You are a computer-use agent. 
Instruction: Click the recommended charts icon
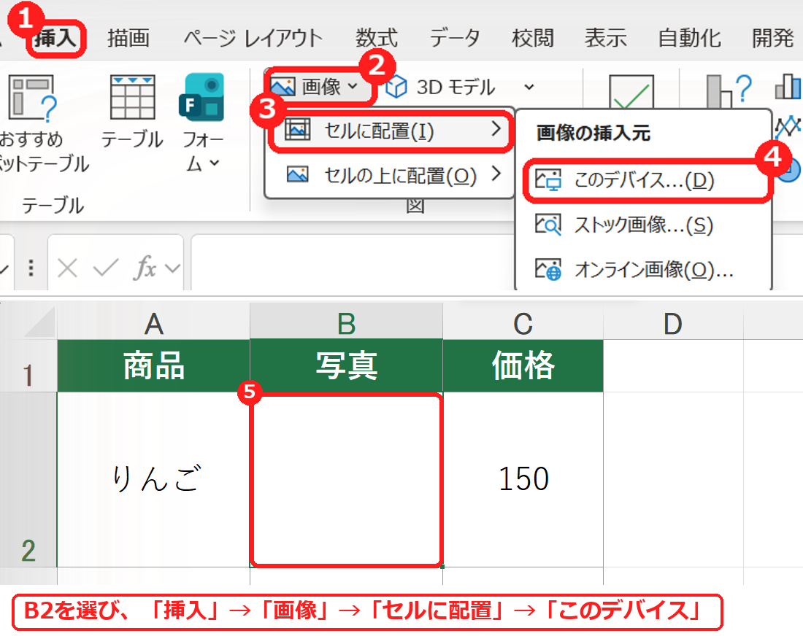click(728, 92)
